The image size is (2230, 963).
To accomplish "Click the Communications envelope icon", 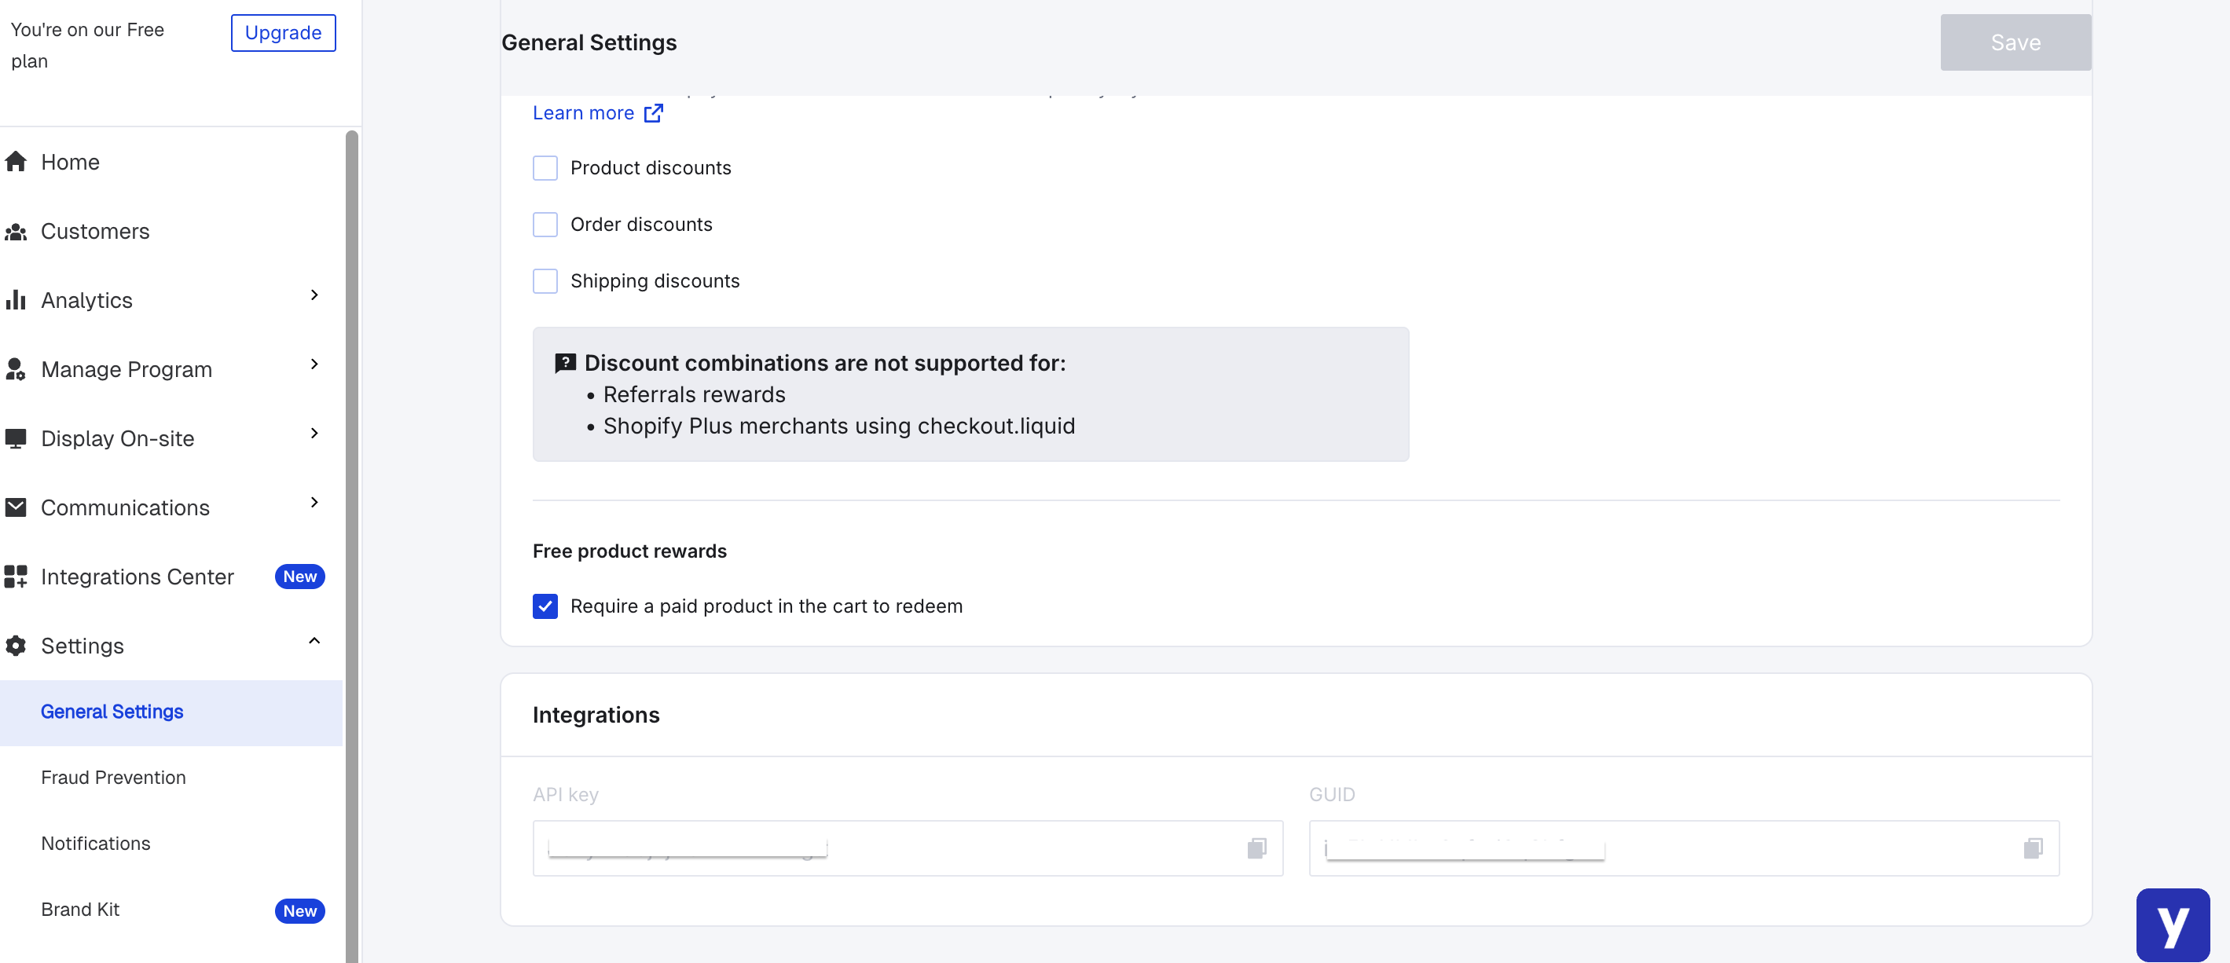I will pyautogui.click(x=16, y=508).
